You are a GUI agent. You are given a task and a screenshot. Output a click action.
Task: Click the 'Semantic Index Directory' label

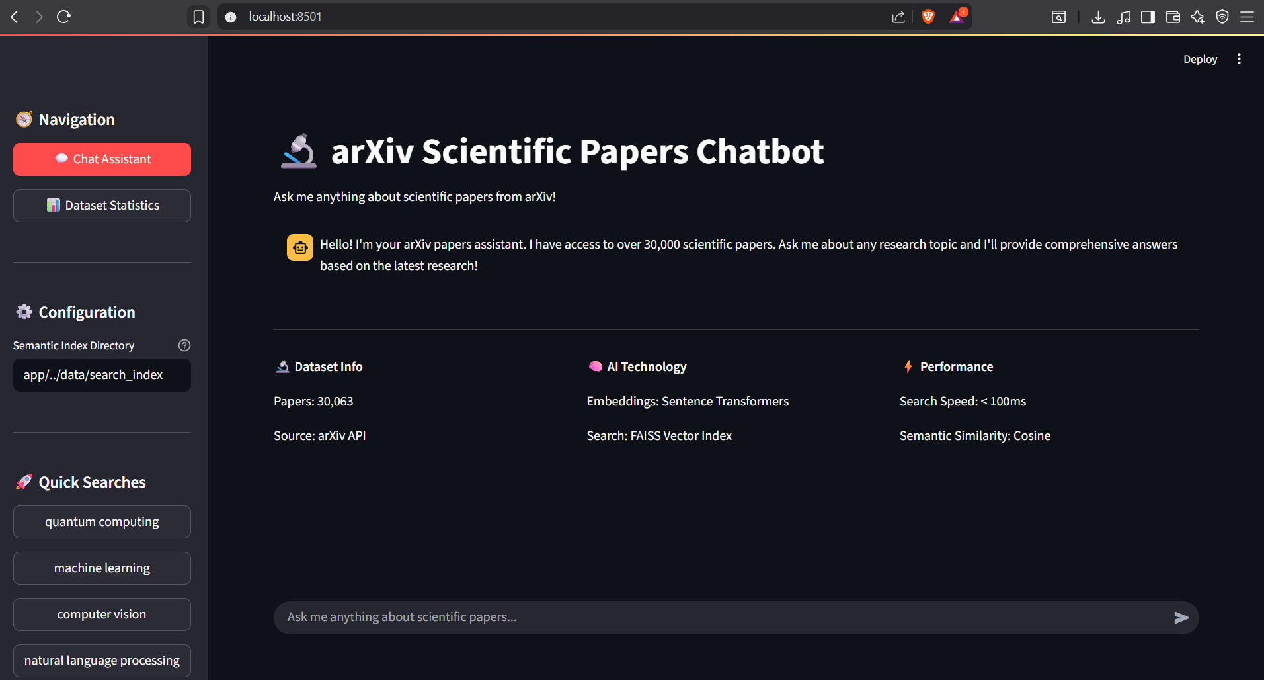point(73,345)
